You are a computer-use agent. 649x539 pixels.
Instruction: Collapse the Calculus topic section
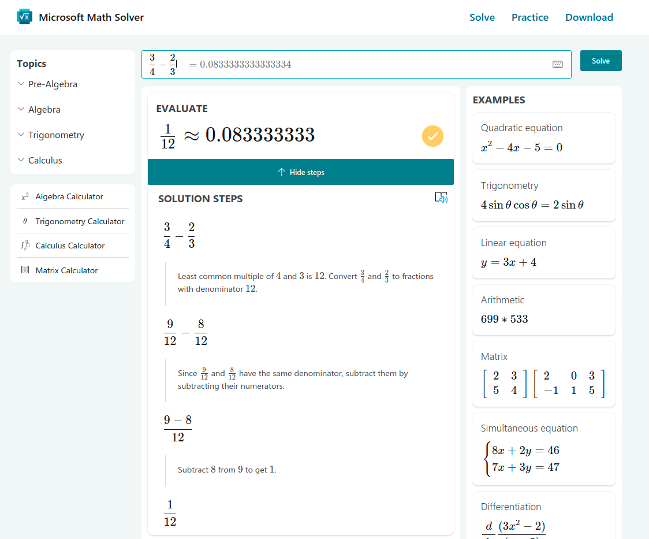click(21, 160)
